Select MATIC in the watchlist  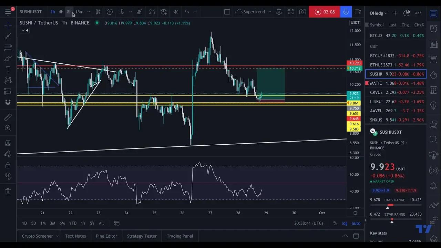pyautogui.click(x=376, y=83)
